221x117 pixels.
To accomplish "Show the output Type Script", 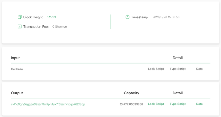I will [177, 104].
